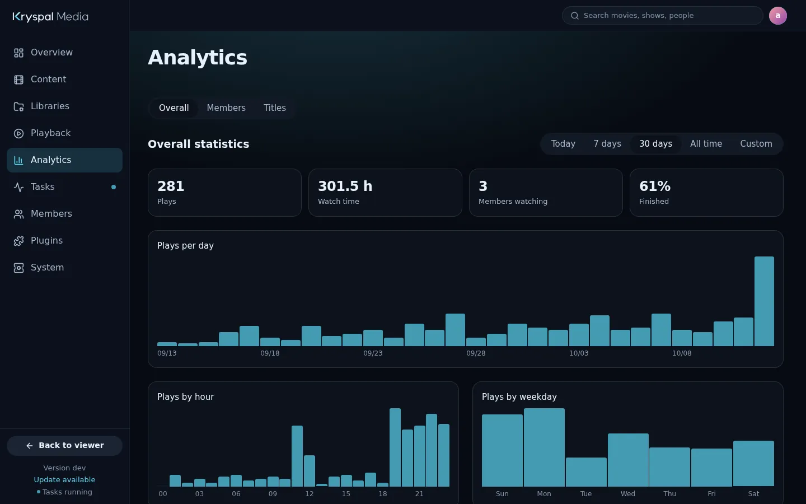806x504 pixels.
Task: Open the Tasks page
Action: click(64, 187)
